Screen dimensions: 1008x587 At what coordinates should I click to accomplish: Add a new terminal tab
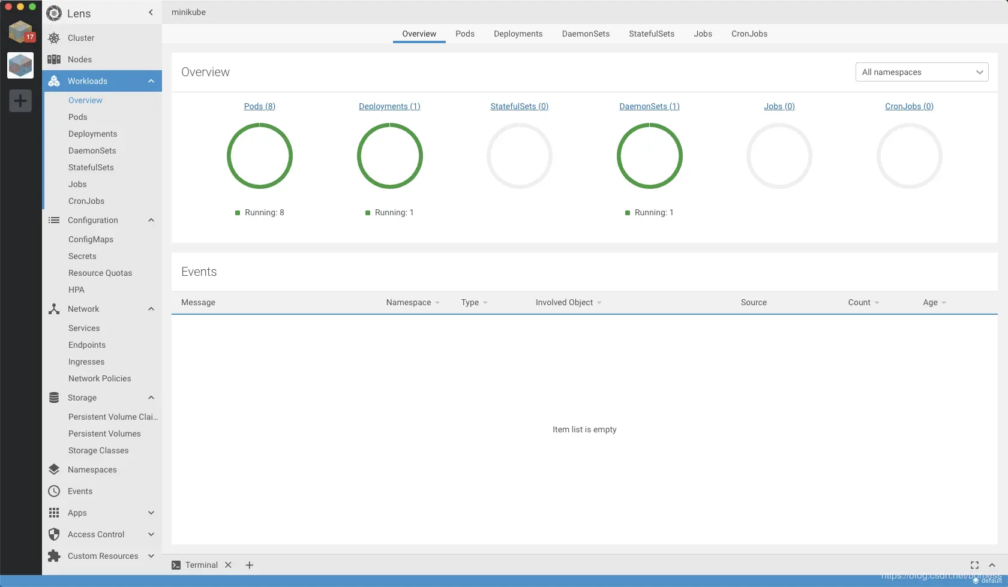click(x=250, y=565)
